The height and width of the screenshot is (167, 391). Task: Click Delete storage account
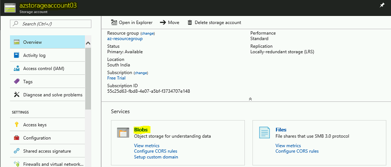(214, 23)
